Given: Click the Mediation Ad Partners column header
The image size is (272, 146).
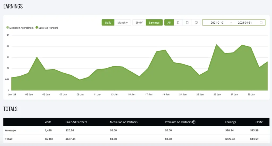Looking at the screenshot, I should click(124, 122).
